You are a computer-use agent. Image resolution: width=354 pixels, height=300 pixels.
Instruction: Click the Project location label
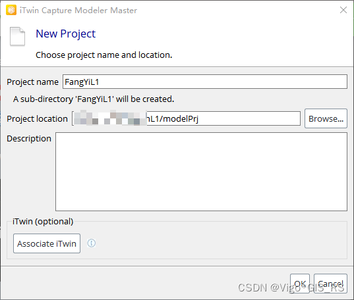click(38, 119)
